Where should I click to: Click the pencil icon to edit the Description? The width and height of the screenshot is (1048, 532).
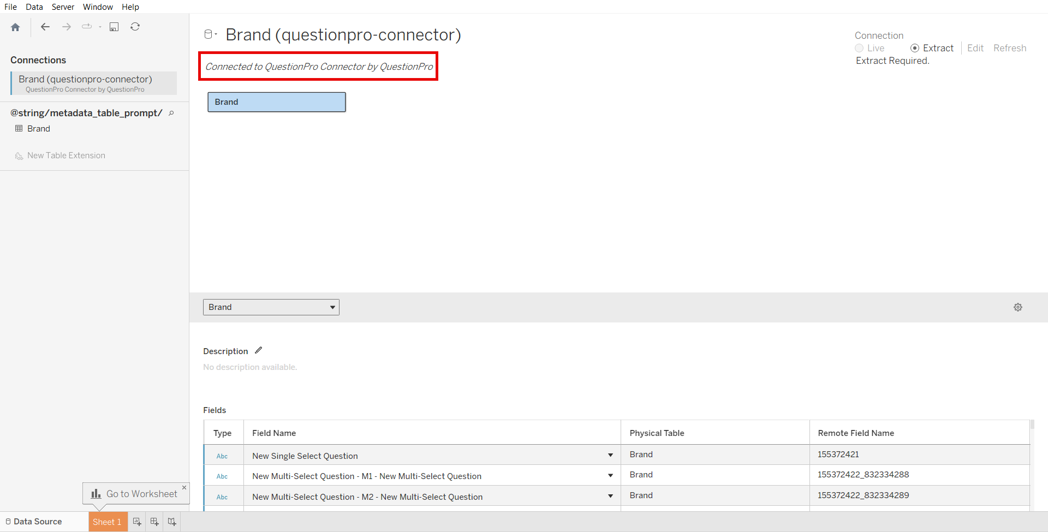pos(259,350)
